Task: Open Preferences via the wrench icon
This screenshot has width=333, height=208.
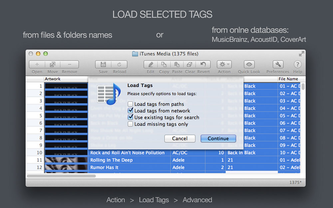Action: coord(278,64)
